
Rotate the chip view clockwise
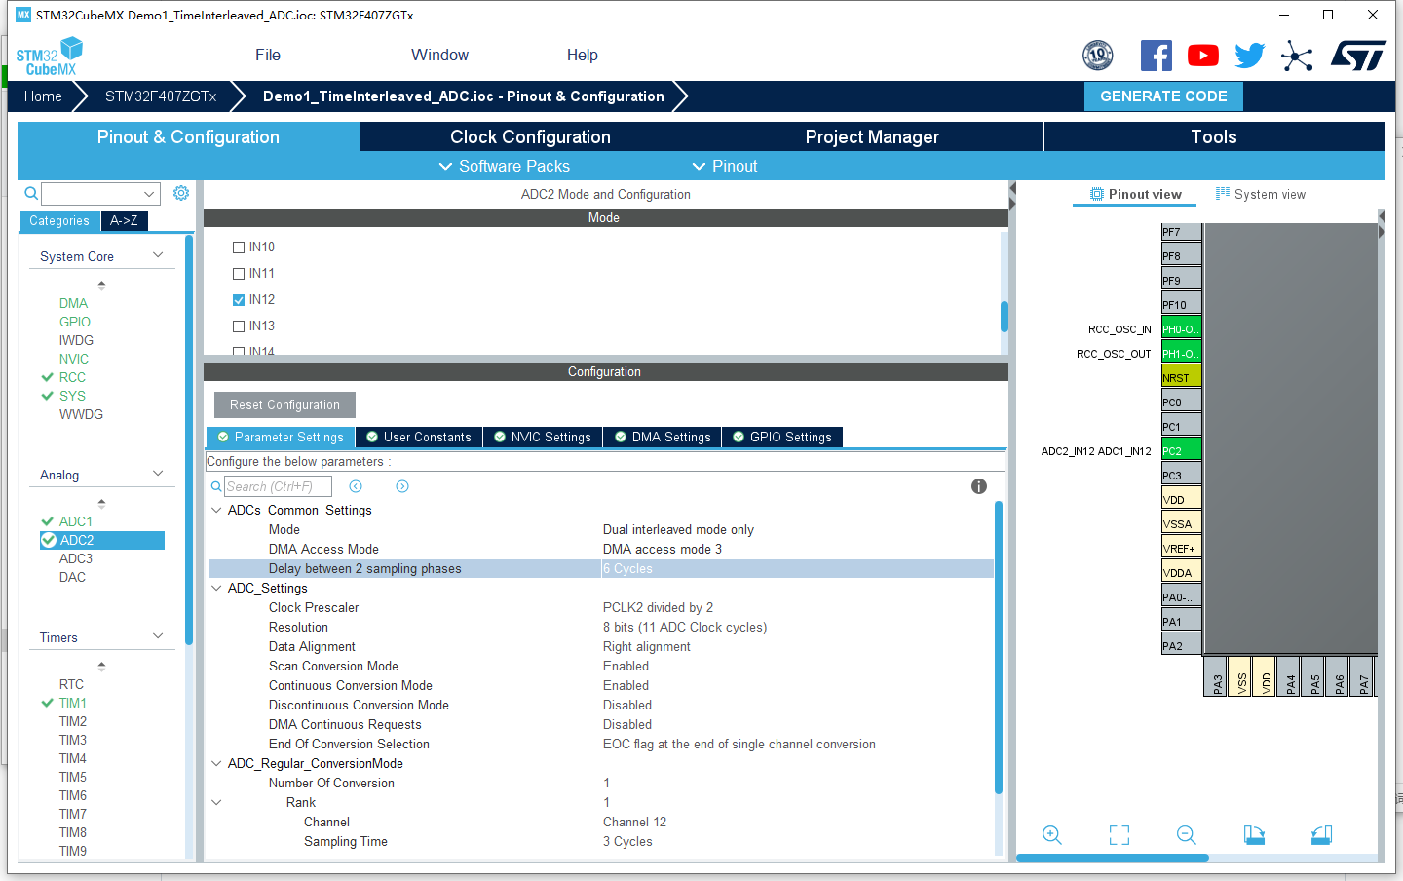click(1254, 835)
